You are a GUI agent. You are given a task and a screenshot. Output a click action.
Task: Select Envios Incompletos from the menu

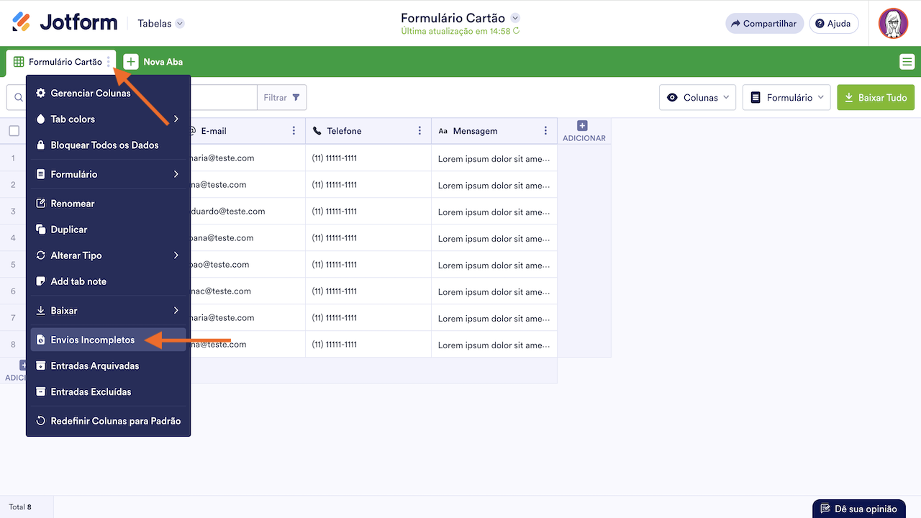coord(92,340)
